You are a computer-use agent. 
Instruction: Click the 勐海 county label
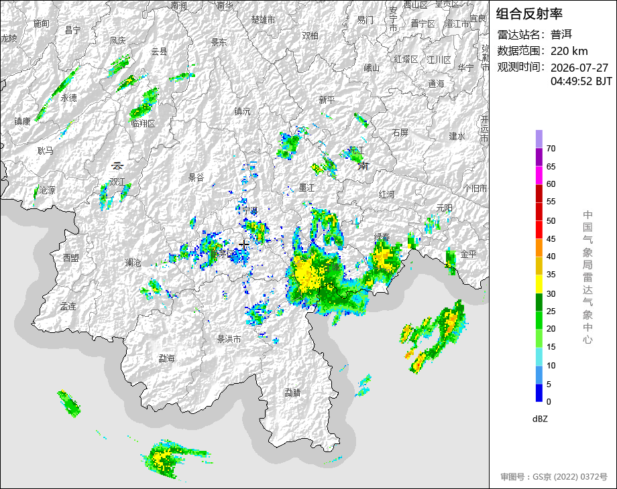(x=166, y=358)
